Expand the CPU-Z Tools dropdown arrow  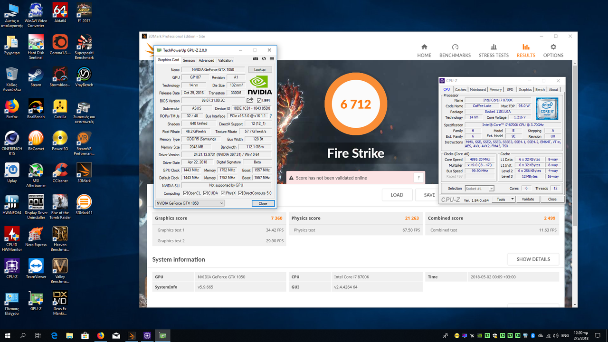click(512, 199)
